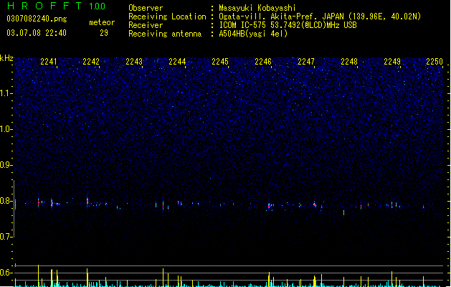
Task: Click the 2247 time marker
Action: pyautogui.click(x=306, y=62)
